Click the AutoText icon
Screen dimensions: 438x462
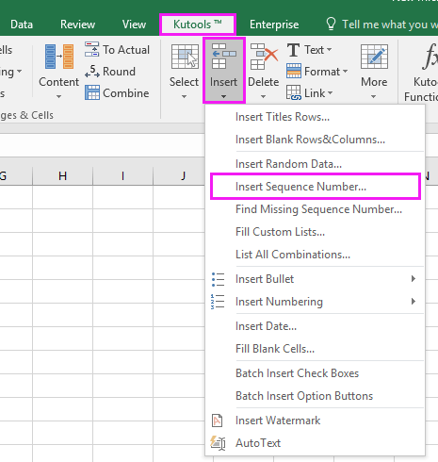[218, 443]
